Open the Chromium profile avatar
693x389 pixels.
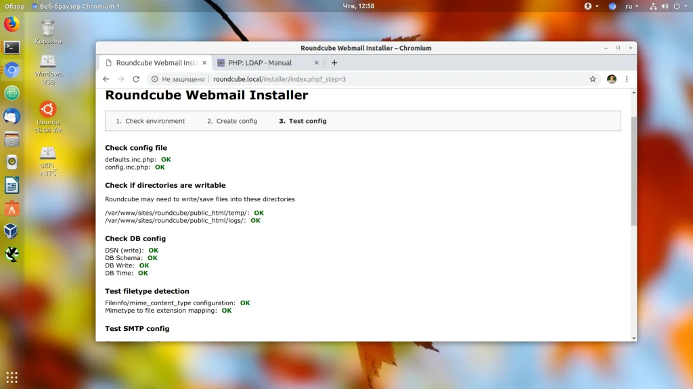(612, 79)
